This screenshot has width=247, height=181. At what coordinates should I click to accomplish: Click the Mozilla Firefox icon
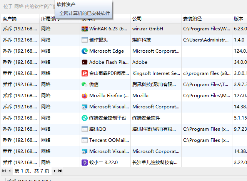pos(85,96)
